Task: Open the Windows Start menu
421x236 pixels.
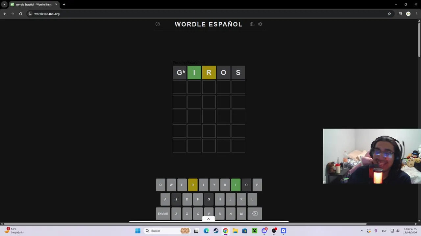Action: [138, 231]
